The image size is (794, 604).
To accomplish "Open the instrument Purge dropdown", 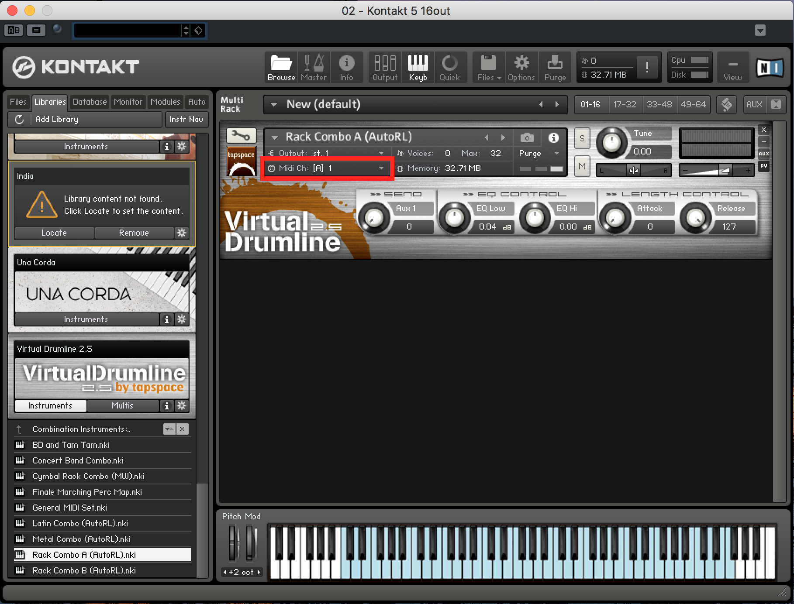I will coord(539,153).
